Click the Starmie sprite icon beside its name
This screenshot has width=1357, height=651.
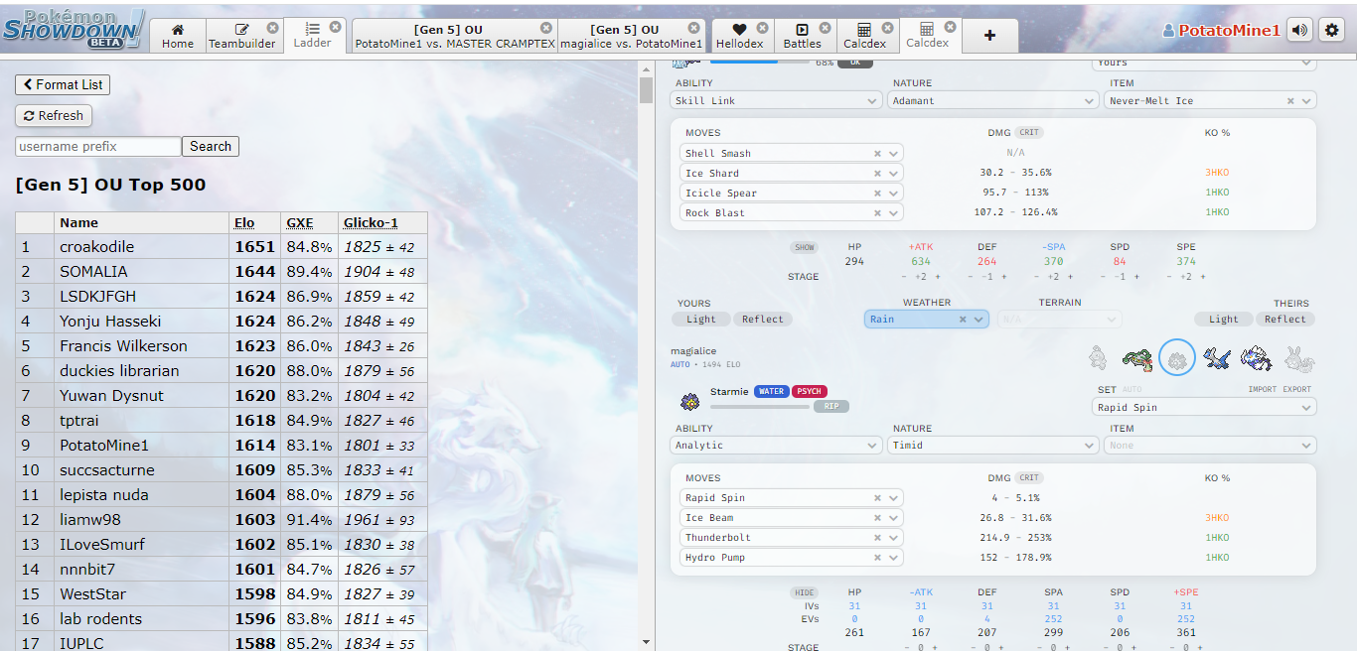pos(689,402)
